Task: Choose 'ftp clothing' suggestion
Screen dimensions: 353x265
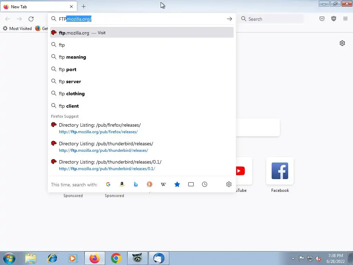Action: (x=142, y=94)
